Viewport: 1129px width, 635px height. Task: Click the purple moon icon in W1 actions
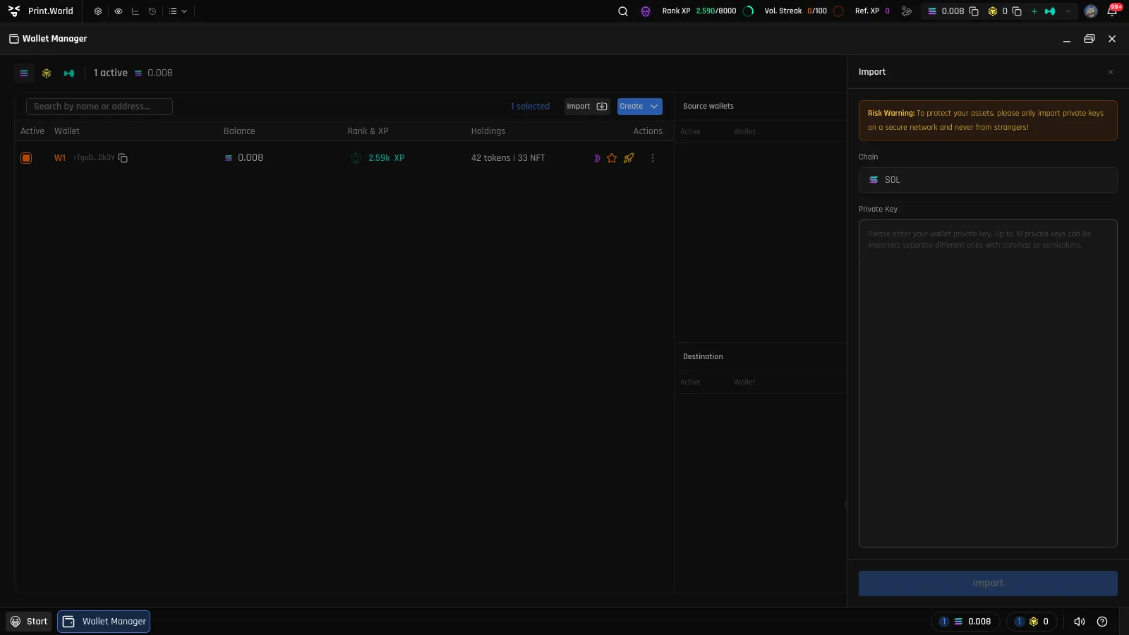597,158
